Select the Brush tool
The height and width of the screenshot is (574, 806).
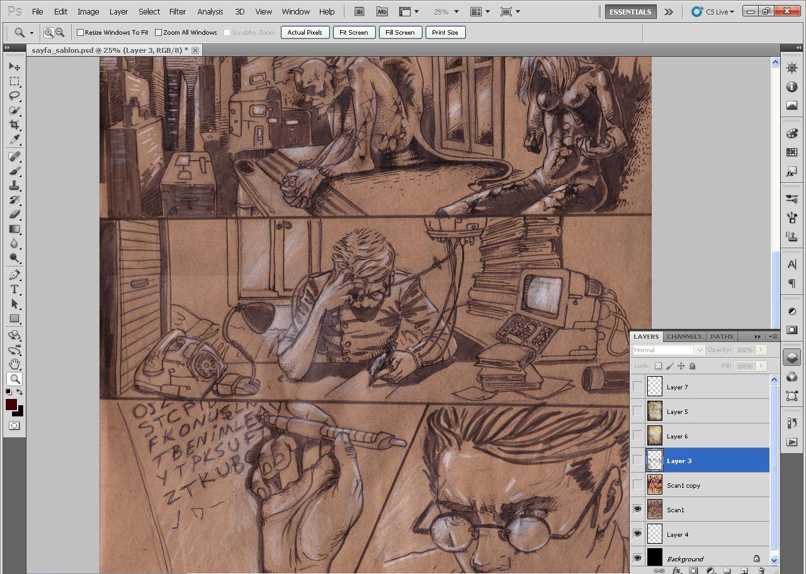point(14,171)
